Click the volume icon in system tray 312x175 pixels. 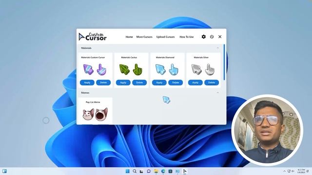tap(292, 171)
